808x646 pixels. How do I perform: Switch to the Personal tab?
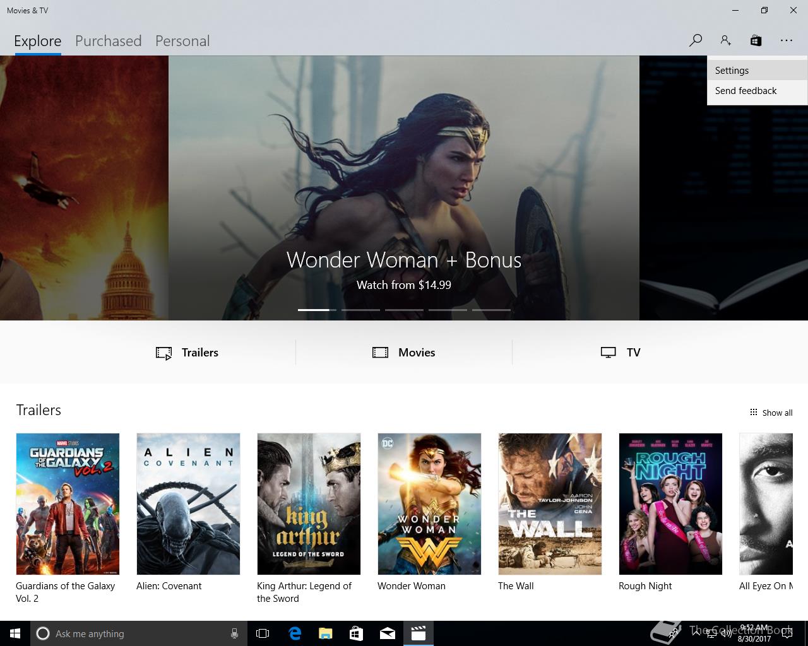[182, 41]
